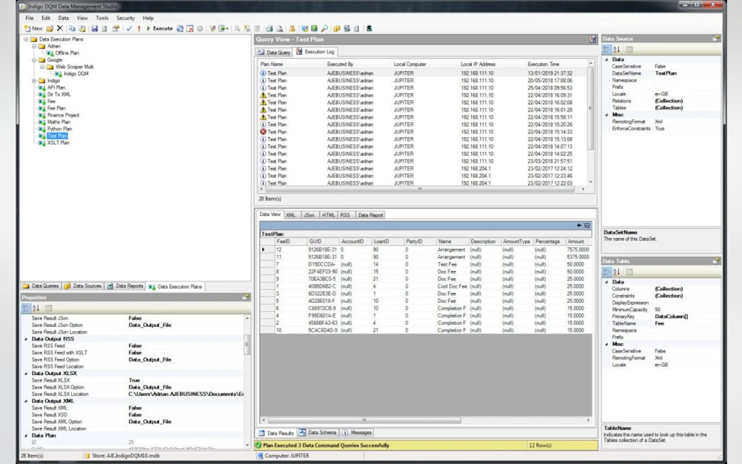Click the padlock security toolbar icon
The image size is (742, 464).
tap(292, 29)
